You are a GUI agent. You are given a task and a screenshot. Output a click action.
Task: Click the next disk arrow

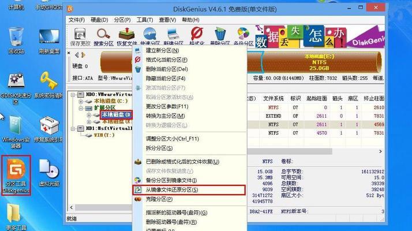84,55
